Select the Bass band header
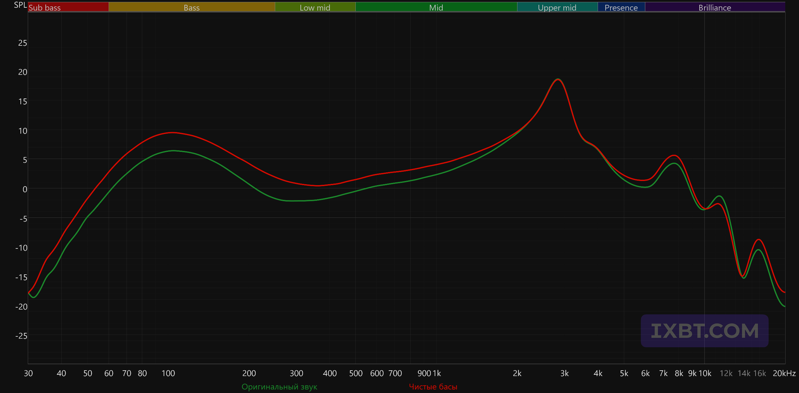Image resolution: width=799 pixels, height=393 pixels. pyautogui.click(x=192, y=7)
